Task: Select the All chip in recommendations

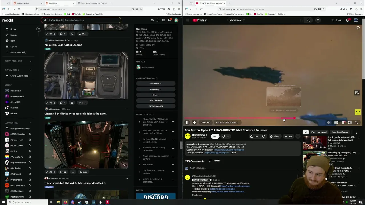Action: tap(306, 132)
